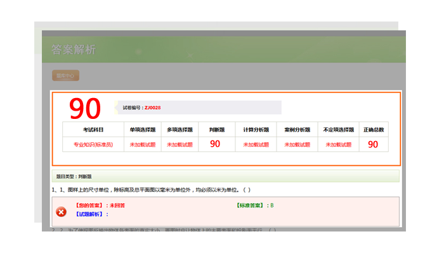Select the exam paper number ZJ0028
This screenshot has width=425, height=253.
tap(153, 108)
